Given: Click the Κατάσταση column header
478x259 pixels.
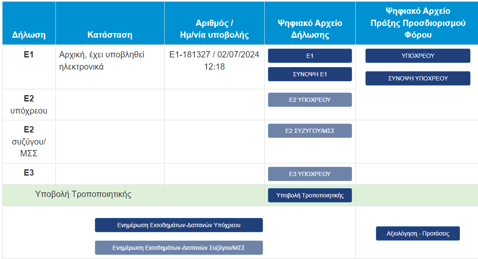Looking at the screenshot, I should click(x=110, y=35).
